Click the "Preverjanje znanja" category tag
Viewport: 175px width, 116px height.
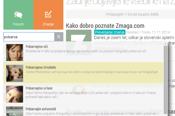pyautogui.click(x=110, y=32)
